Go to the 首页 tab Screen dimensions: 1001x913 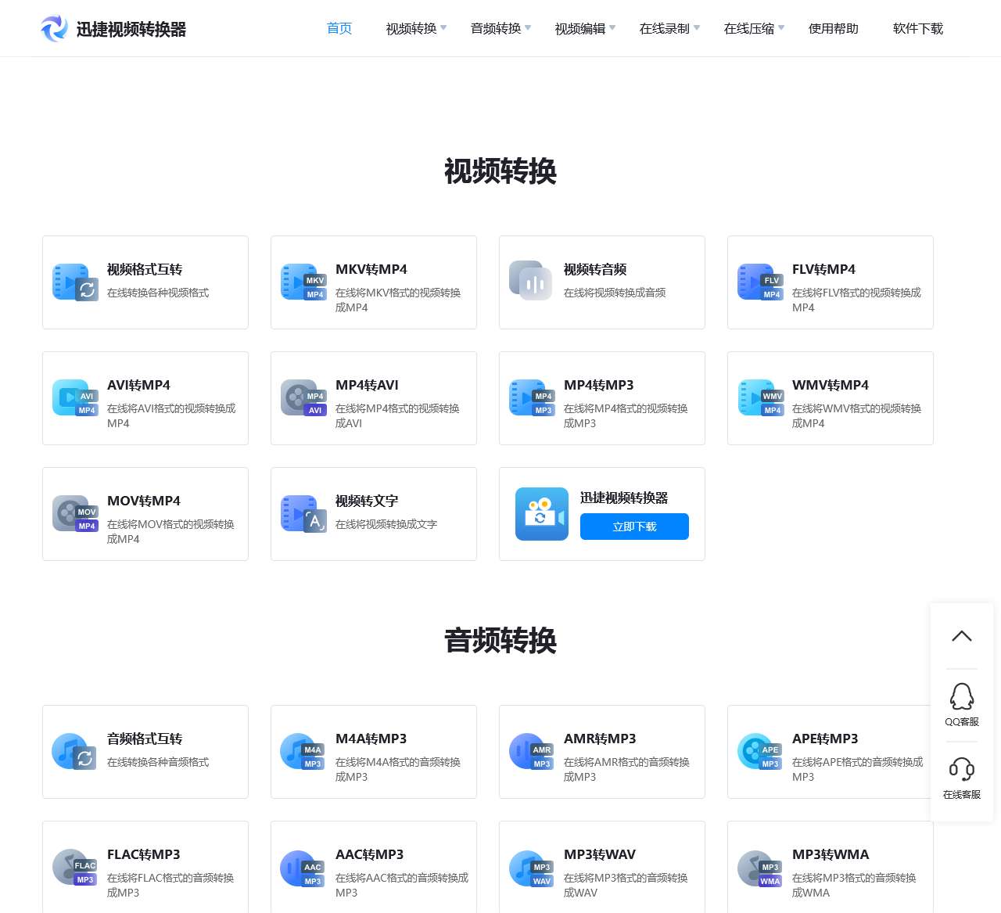point(339,29)
